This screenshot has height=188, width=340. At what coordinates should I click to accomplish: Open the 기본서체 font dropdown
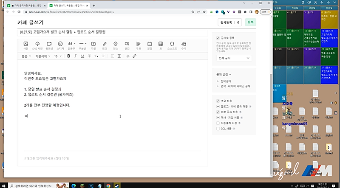(43, 56)
